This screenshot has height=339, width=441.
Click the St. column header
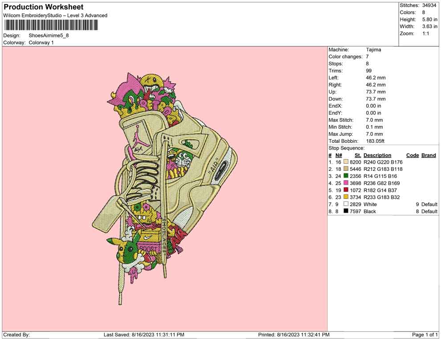pyautogui.click(x=358, y=155)
